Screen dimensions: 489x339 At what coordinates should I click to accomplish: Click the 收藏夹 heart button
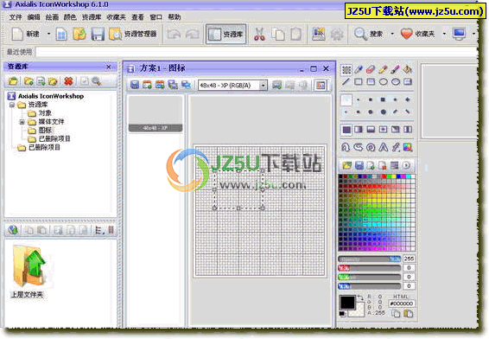click(x=417, y=34)
